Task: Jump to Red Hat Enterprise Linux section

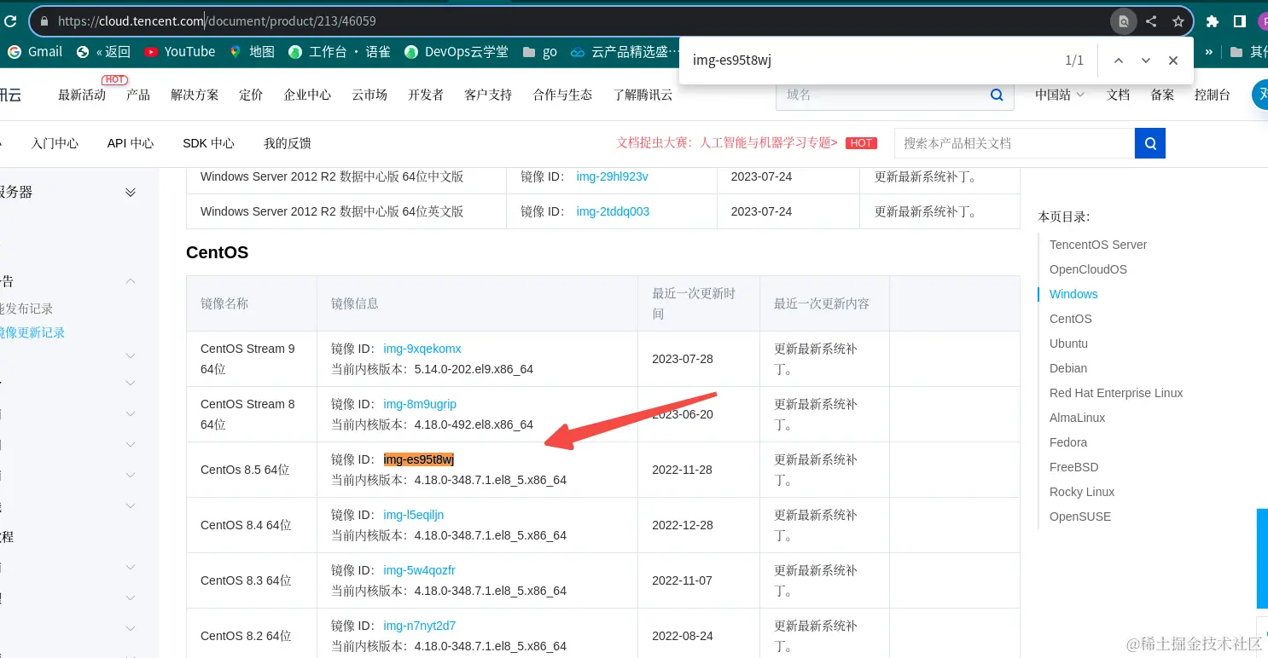Action: pos(1116,393)
